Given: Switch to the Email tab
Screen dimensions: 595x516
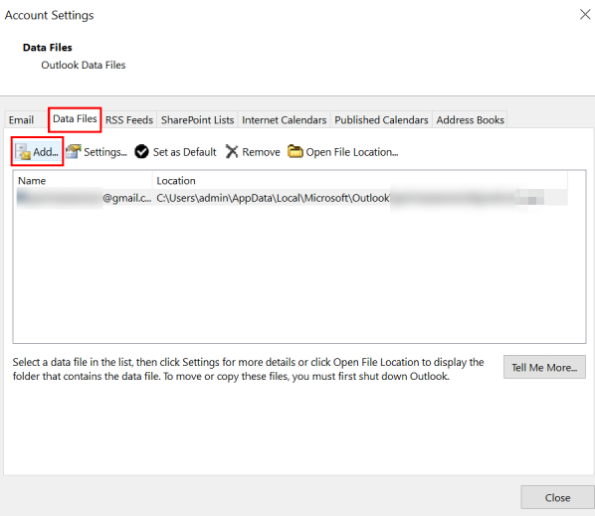Looking at the screenshot, I should (21, 120).
